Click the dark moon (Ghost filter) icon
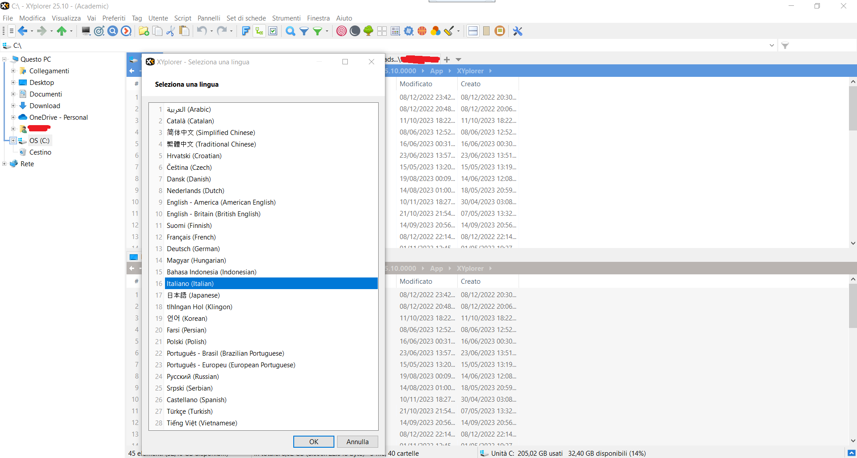857x458 pixels. pos(355,31)
